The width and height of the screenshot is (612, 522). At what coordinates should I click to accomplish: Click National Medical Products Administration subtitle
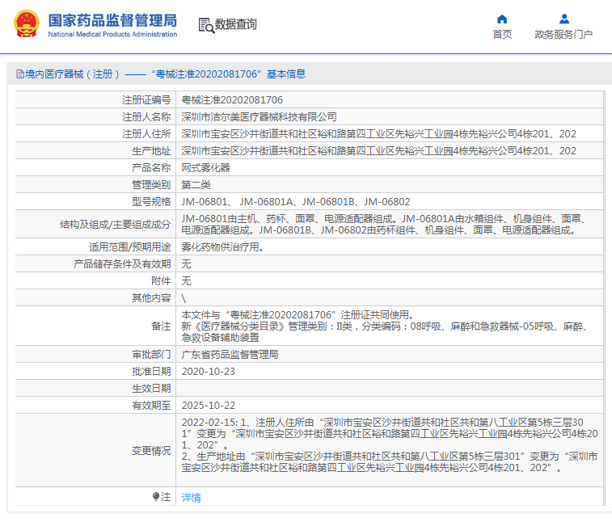tap(112, 34)
